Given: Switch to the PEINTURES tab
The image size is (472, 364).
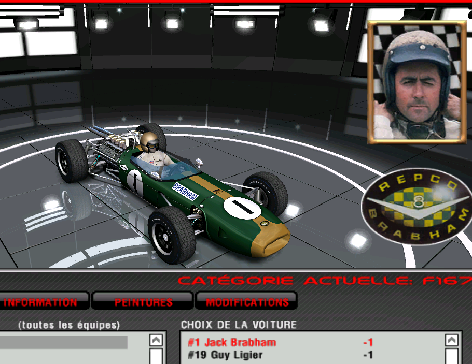Looking at the screenshot, I should pos(144,302).
